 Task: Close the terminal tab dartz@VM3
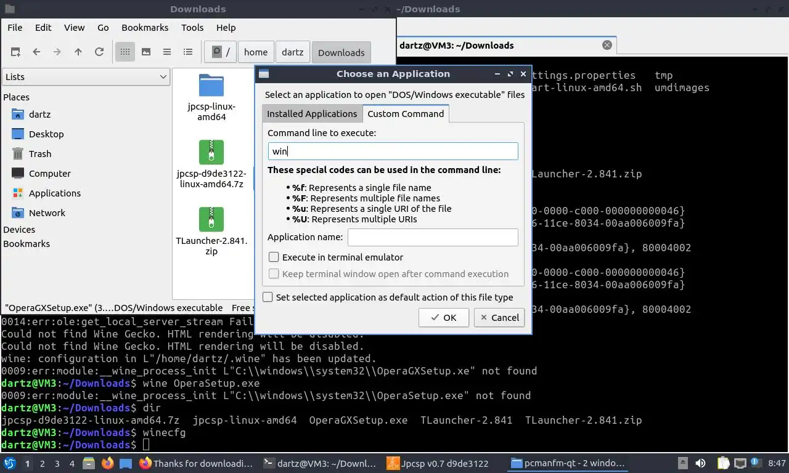tap(607, 45)
